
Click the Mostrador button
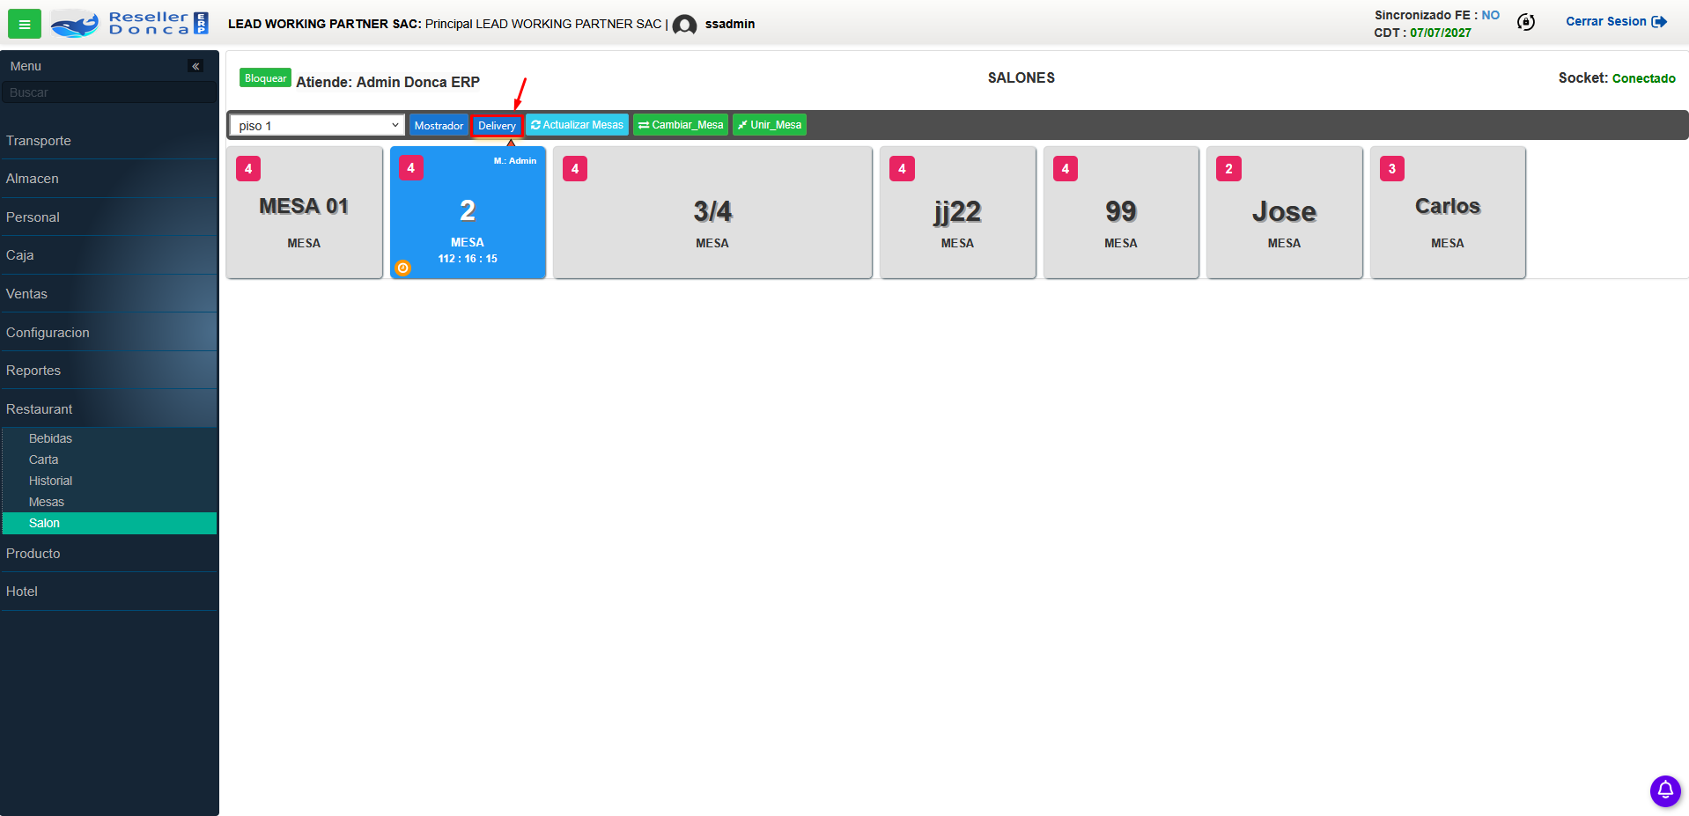[439, 125]
